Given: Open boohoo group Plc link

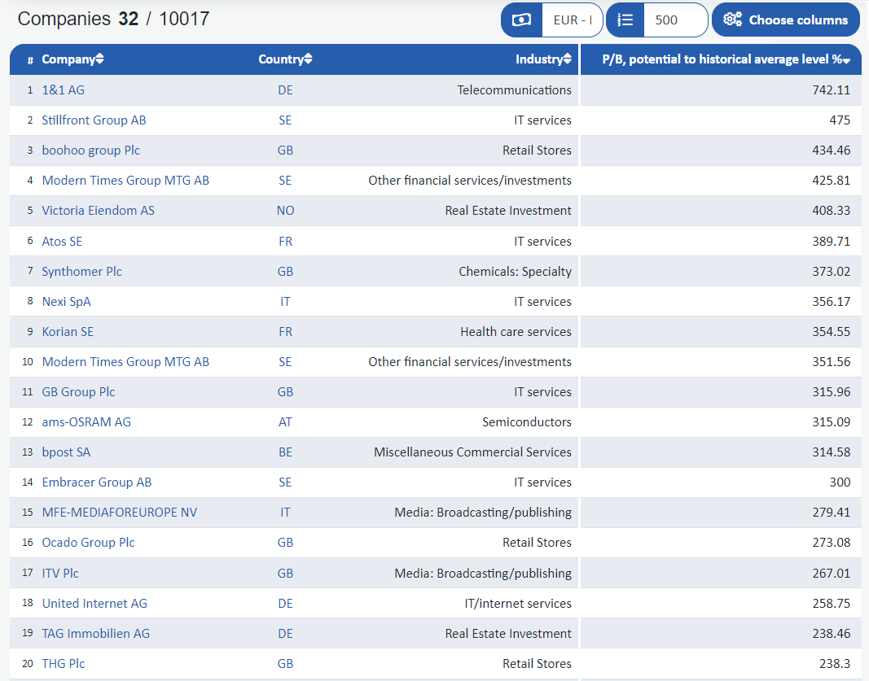Looking at the screenshot, I should (x=91, y=150).
